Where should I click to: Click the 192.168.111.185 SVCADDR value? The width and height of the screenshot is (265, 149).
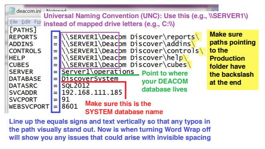[92, 92]
